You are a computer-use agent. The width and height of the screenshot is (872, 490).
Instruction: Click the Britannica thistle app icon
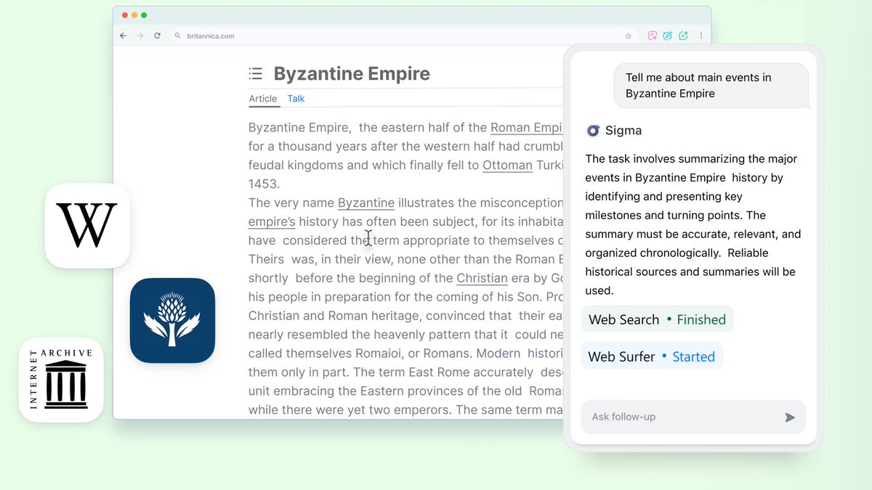pos(173,320)
